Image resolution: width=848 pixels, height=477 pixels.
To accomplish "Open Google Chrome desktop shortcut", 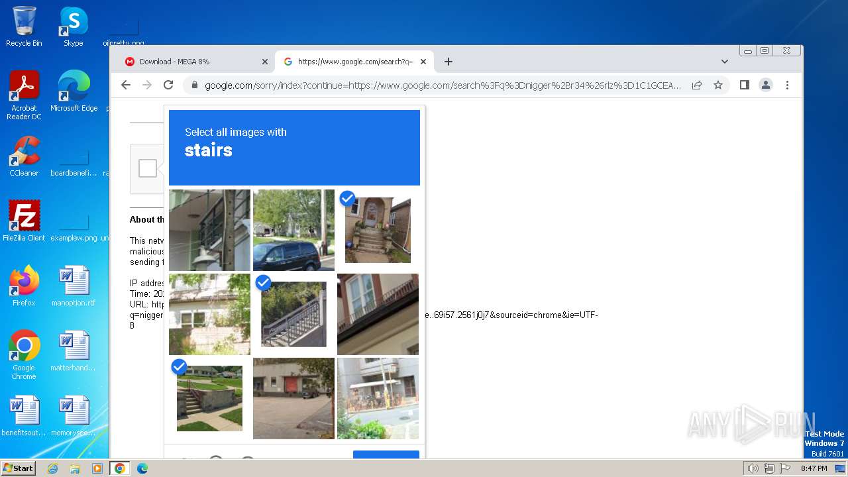I will coord(24,355).
